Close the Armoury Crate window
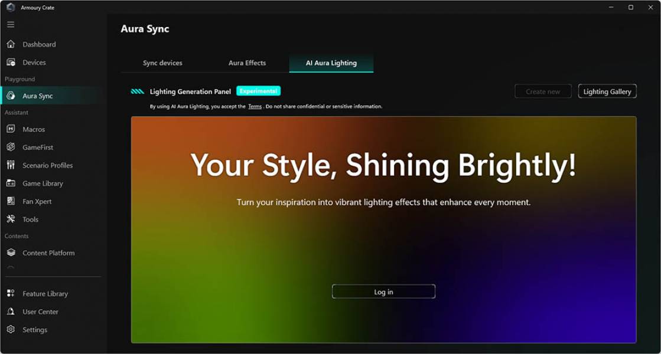This screenshot has height=354, width=661. click(x=650, y=7)
